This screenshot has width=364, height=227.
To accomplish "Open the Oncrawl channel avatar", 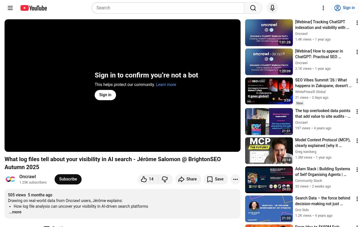I will (10, 179).
